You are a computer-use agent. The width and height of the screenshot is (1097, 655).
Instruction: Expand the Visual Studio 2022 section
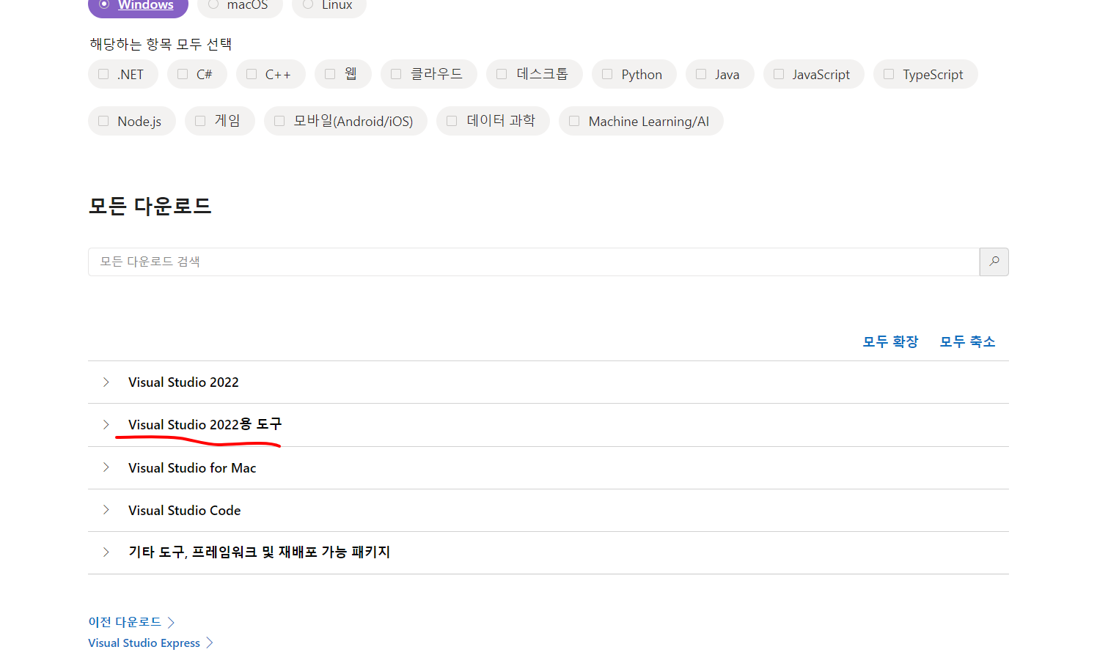coord(548,382)
